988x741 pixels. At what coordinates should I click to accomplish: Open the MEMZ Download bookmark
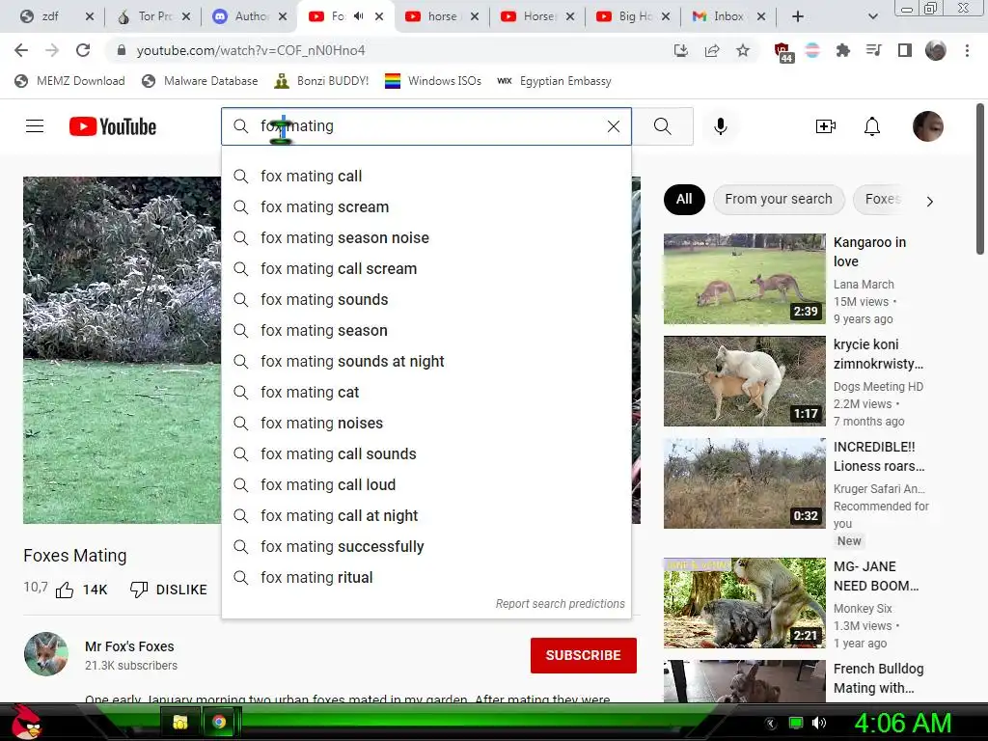[x=69, y=81]
